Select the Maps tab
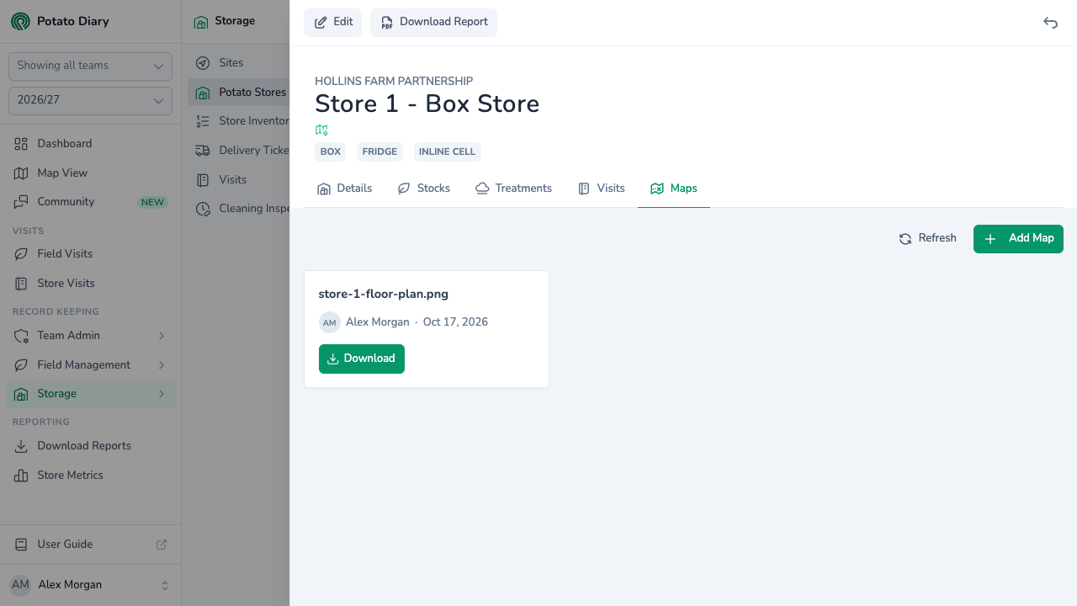1077x606 pixels. (x=674, y=189)
